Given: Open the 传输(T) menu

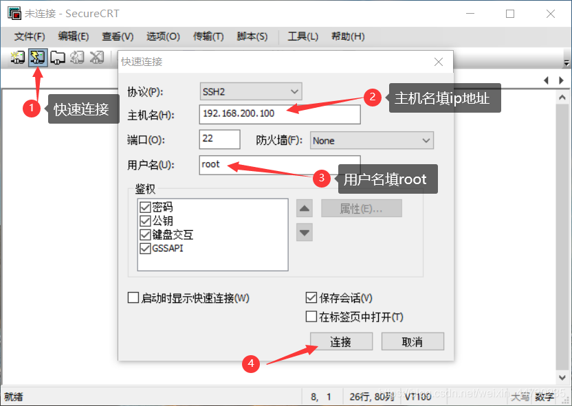Looking at the screenshot, I should pyautogui.click(x=208, y=36).
